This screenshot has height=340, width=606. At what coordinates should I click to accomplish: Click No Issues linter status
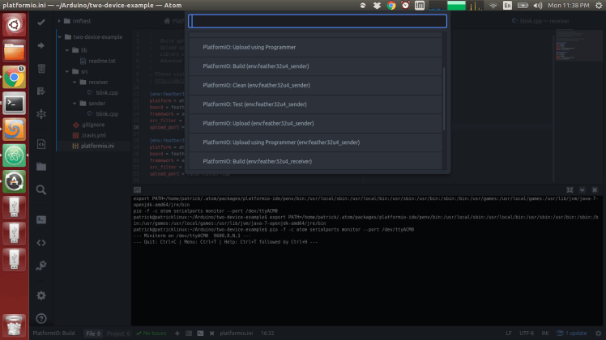[151, 333]
